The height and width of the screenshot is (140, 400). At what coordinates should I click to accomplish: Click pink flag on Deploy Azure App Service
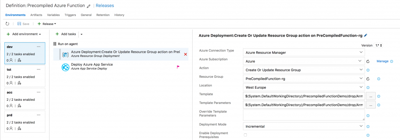[178, 67]
